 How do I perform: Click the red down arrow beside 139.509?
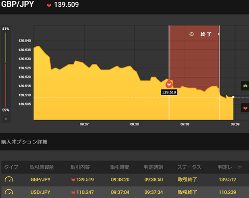coord(49,5)
